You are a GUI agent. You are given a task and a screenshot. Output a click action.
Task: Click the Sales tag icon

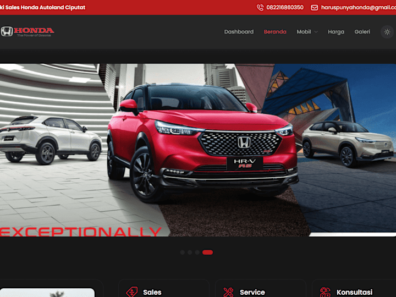click(x=132, y=292)
